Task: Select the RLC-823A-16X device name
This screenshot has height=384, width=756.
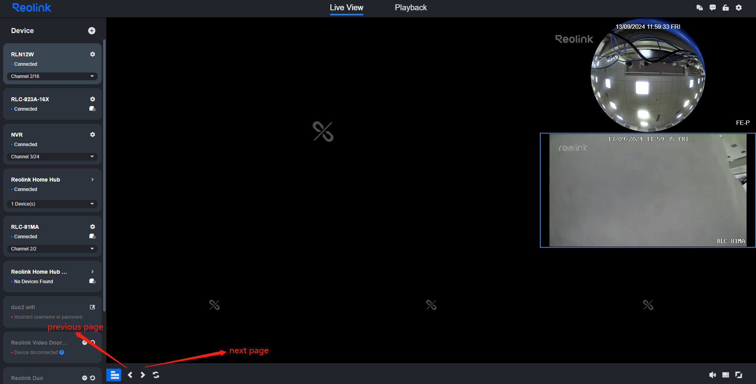Action: [30, 99]
